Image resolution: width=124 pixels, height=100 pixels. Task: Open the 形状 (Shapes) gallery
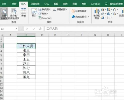click(x=43, y=14)
